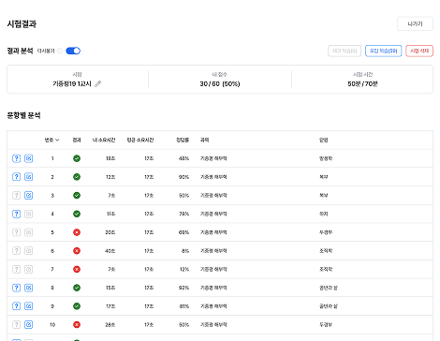
Task: Click the exam time value 50분 / 70분
Action: coord(362,83)
